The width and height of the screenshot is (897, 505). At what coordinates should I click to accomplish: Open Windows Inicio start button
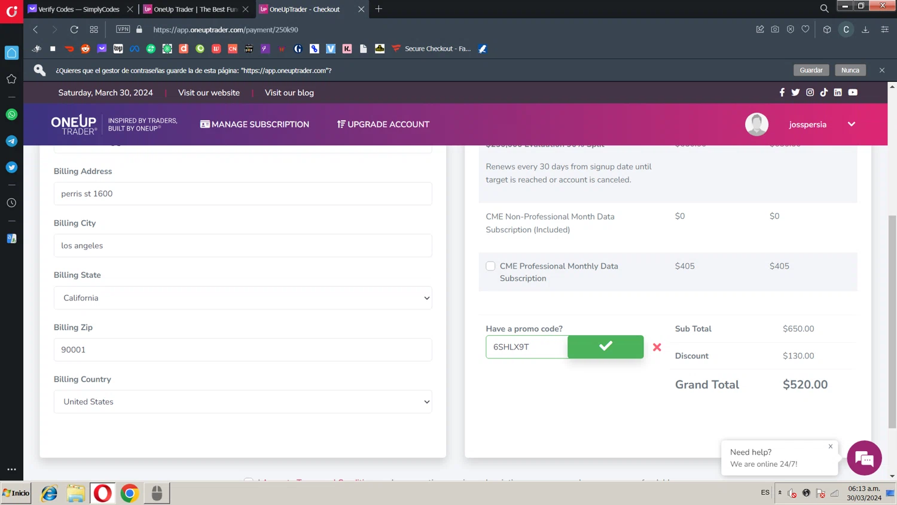pyautogui.click(x=16, y=493)
